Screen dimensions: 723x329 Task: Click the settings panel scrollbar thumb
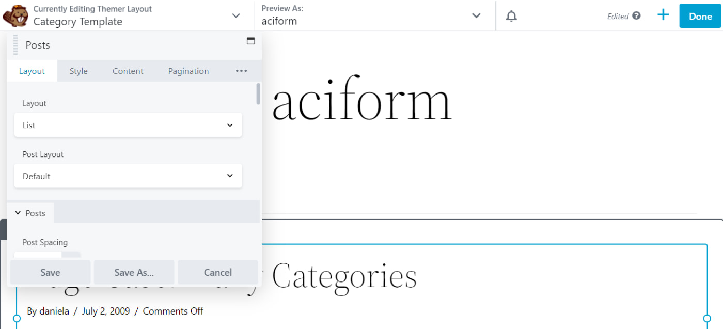(258, 94)
